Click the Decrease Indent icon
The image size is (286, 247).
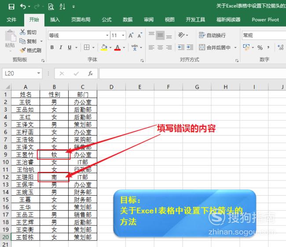pos(181,47)
